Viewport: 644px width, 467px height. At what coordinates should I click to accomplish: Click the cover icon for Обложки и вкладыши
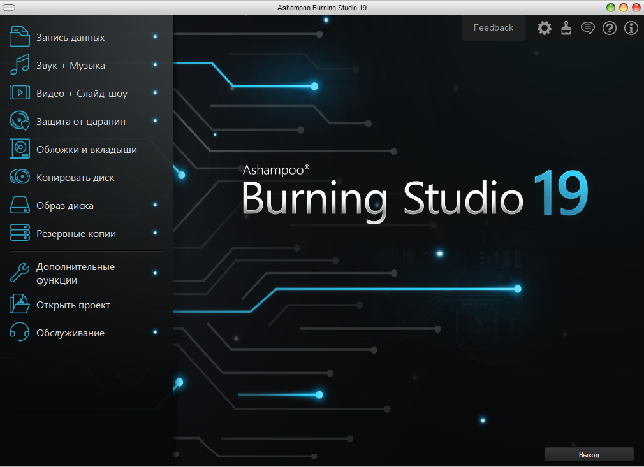point(19,149)
